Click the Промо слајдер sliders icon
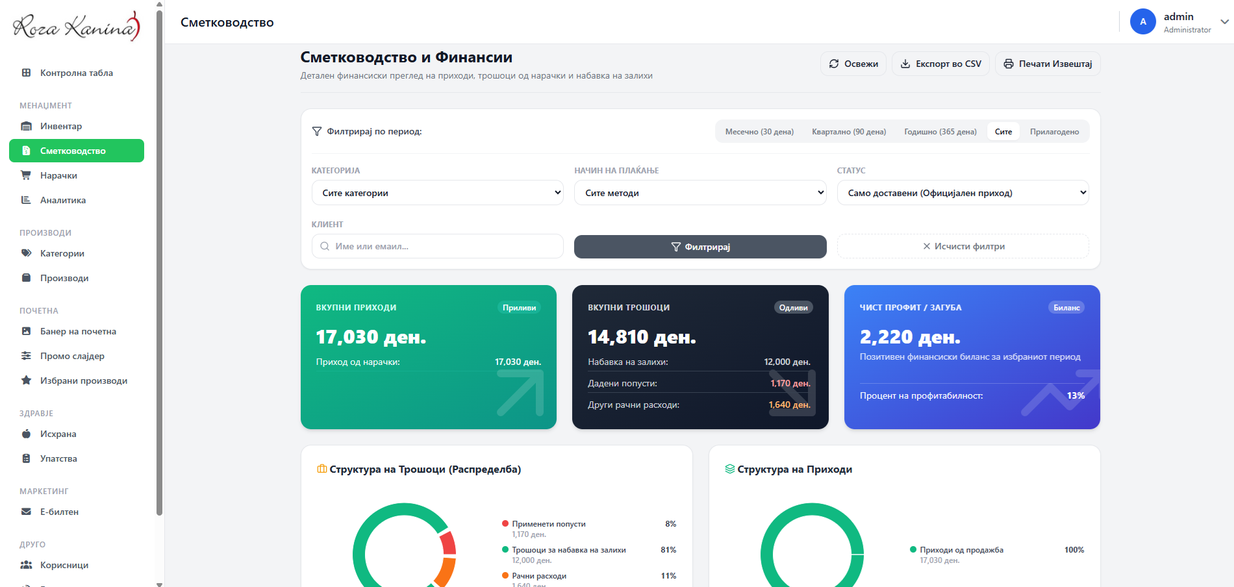 [x=26, y=356]
